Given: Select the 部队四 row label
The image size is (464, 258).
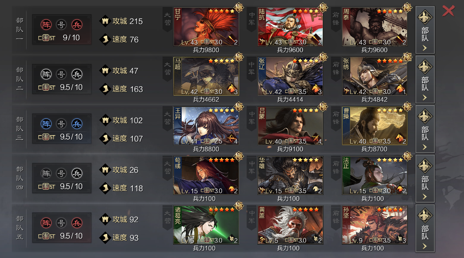Looking at the screenshot, I should [20, 178].
